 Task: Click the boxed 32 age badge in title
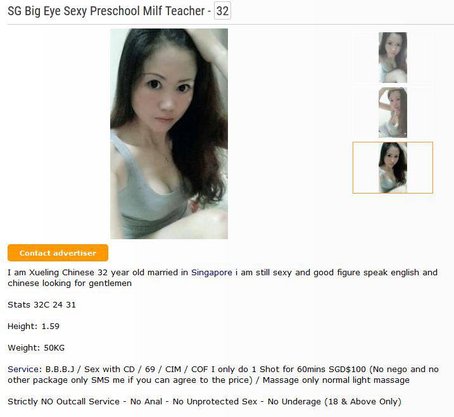(x=222, y=11)
